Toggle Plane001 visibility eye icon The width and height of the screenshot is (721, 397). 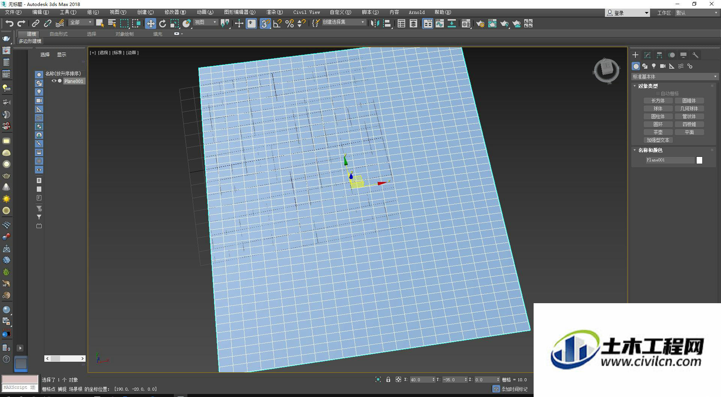click(x=54, y=81)
